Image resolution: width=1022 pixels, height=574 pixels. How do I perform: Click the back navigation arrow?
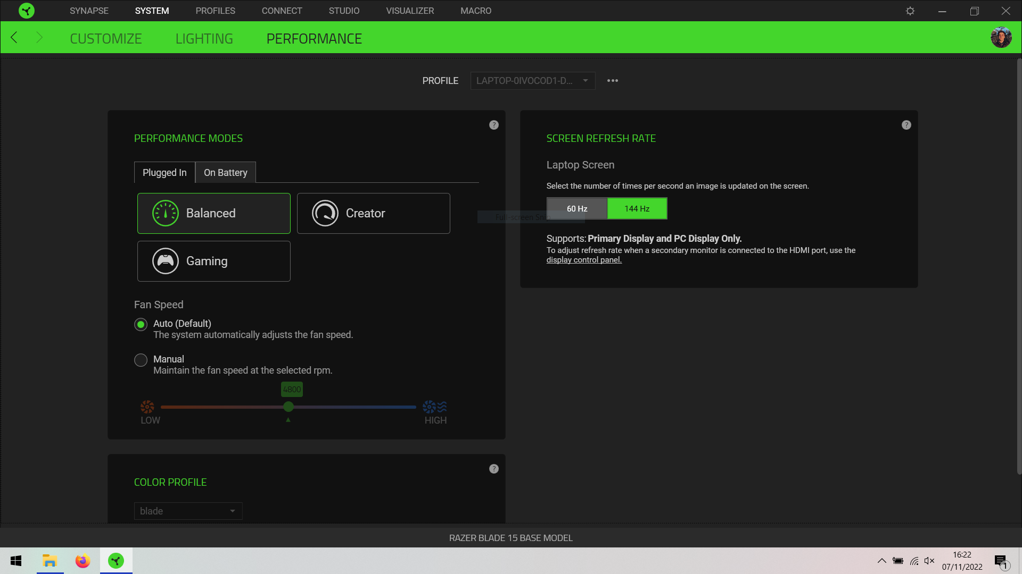pos(14,37)
